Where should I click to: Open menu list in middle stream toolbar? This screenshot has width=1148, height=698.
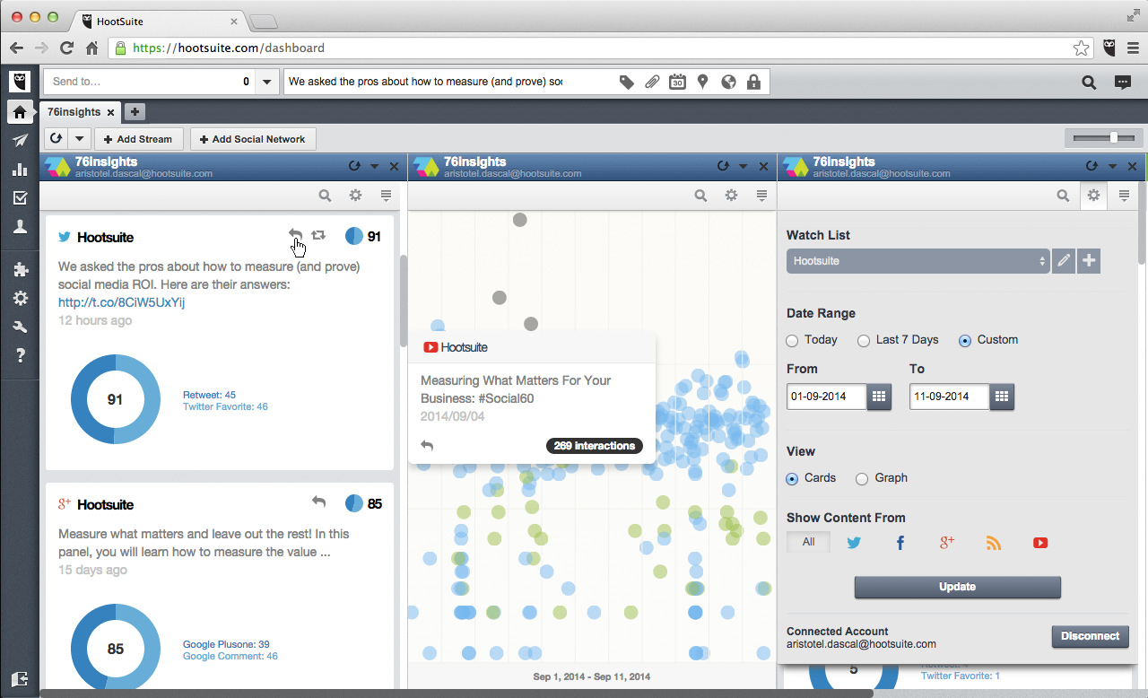click(761, 196)
